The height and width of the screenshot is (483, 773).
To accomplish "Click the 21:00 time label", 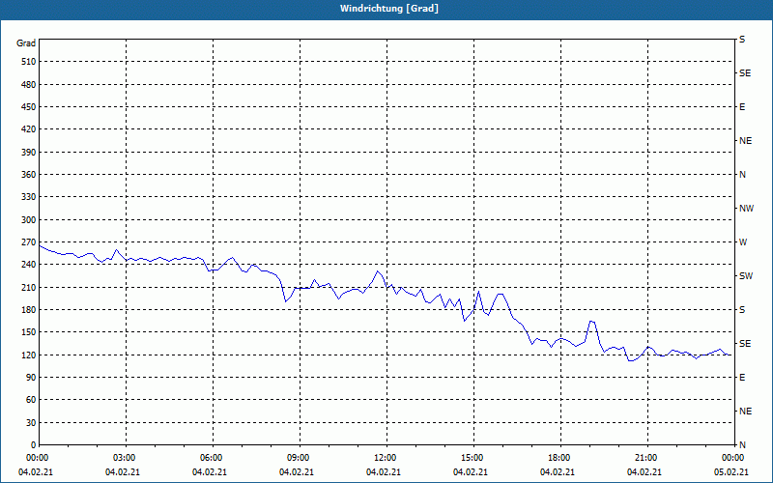I will [645, 458].
